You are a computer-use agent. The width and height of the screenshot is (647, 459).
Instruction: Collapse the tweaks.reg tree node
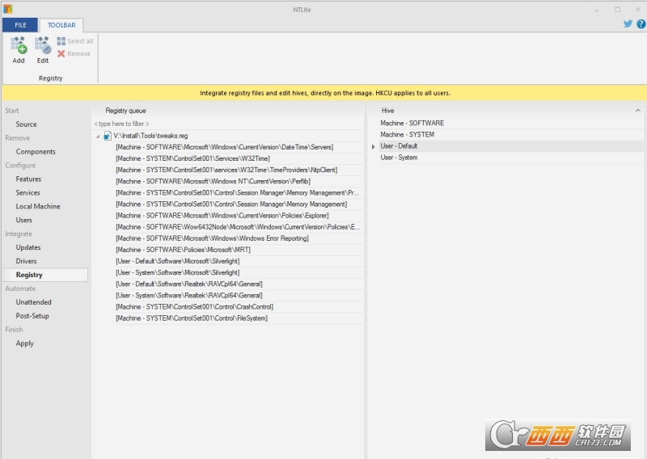98,136
